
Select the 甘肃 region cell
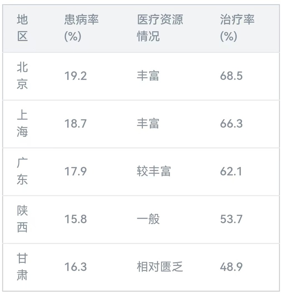23,267
